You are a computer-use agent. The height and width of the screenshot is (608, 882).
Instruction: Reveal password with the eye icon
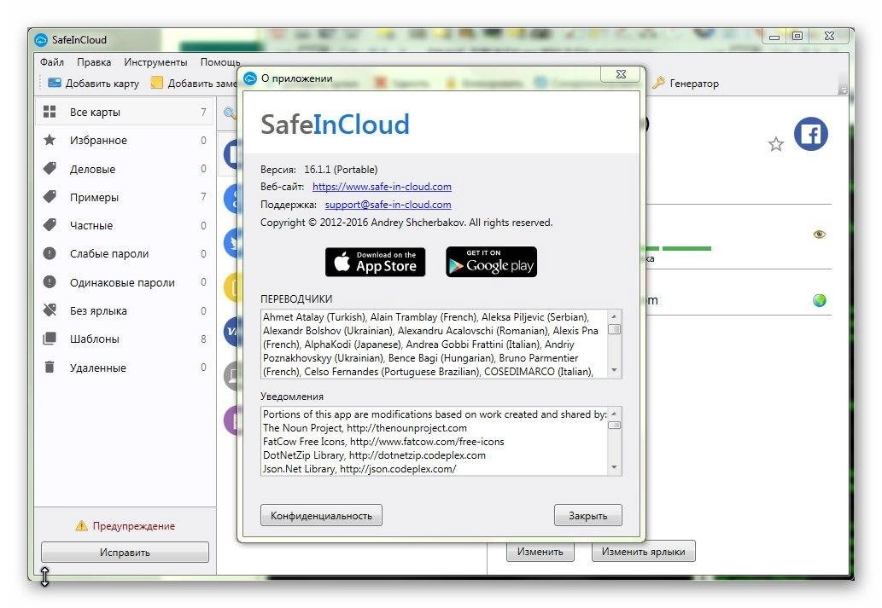pos(819,235)
